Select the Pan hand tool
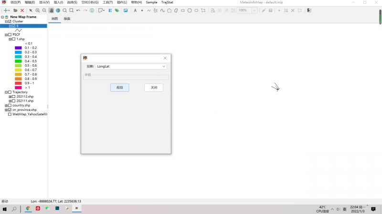 click(51, 10)
